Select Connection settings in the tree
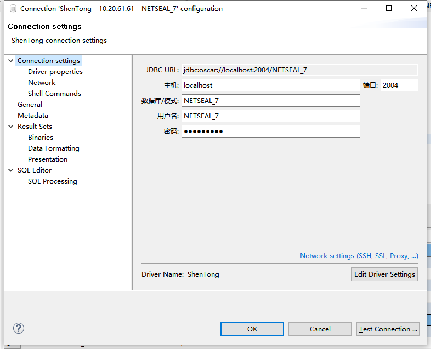The image size is (431, 349). pos(49,61)
